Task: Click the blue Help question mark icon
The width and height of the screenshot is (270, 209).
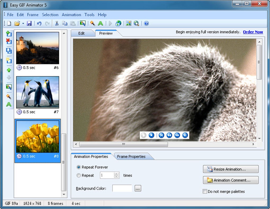Action: point(146,23)
